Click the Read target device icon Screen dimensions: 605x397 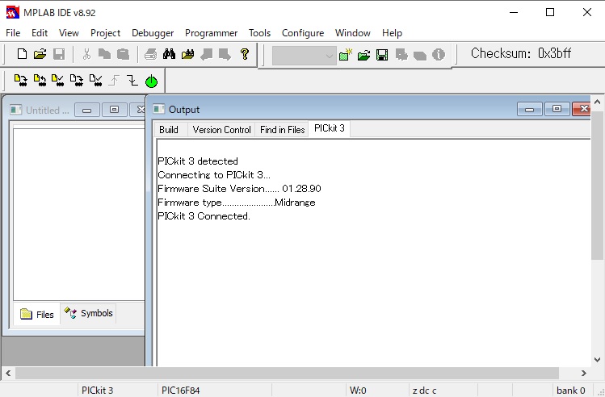pyautogui.click(x=40, y=80)
